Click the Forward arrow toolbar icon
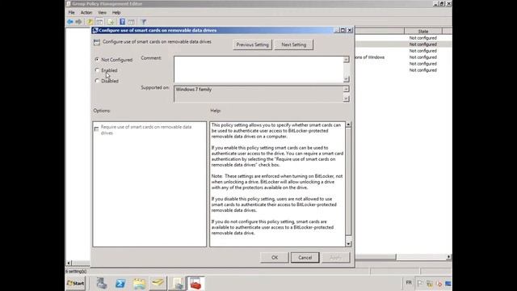 [78, 22]
